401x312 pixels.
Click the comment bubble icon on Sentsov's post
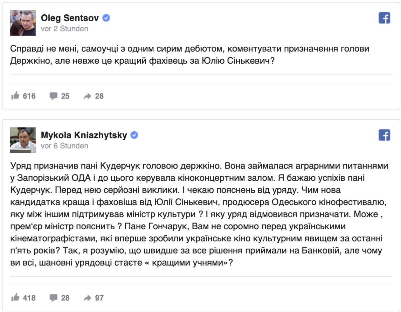(x=53, y=96)
